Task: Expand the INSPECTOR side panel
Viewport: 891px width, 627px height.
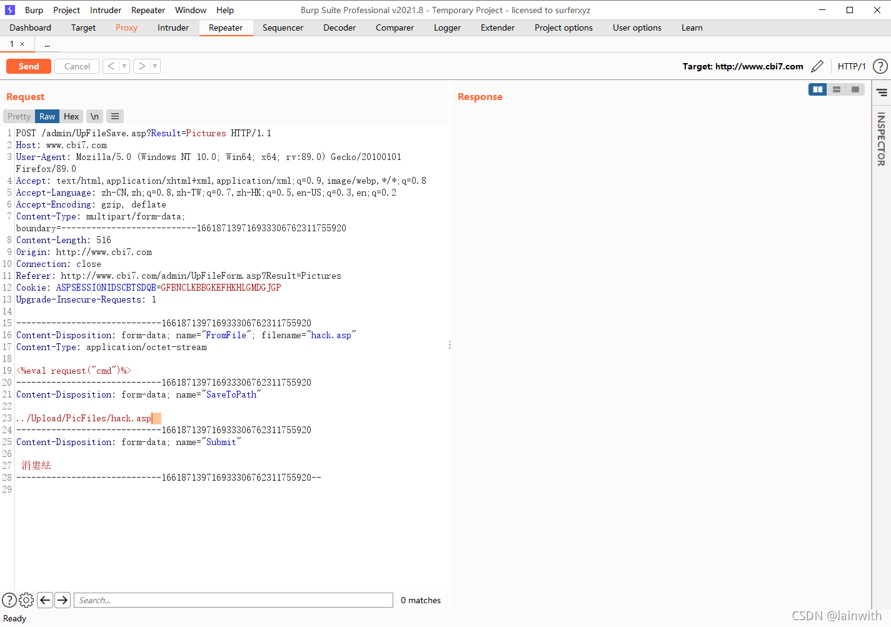Action: (881, 139)
